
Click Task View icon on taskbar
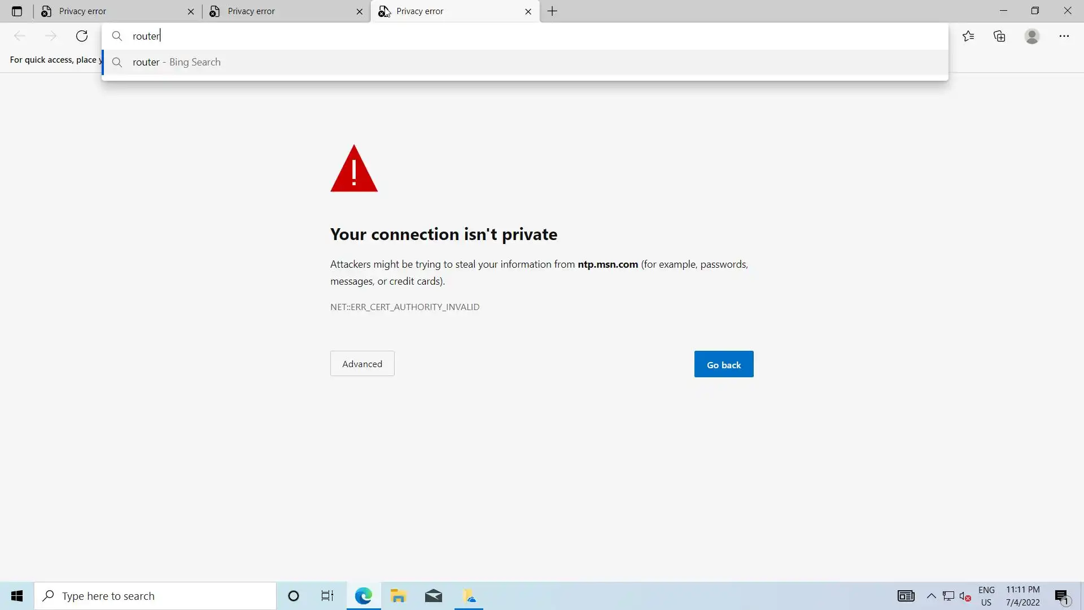(327, 596)
